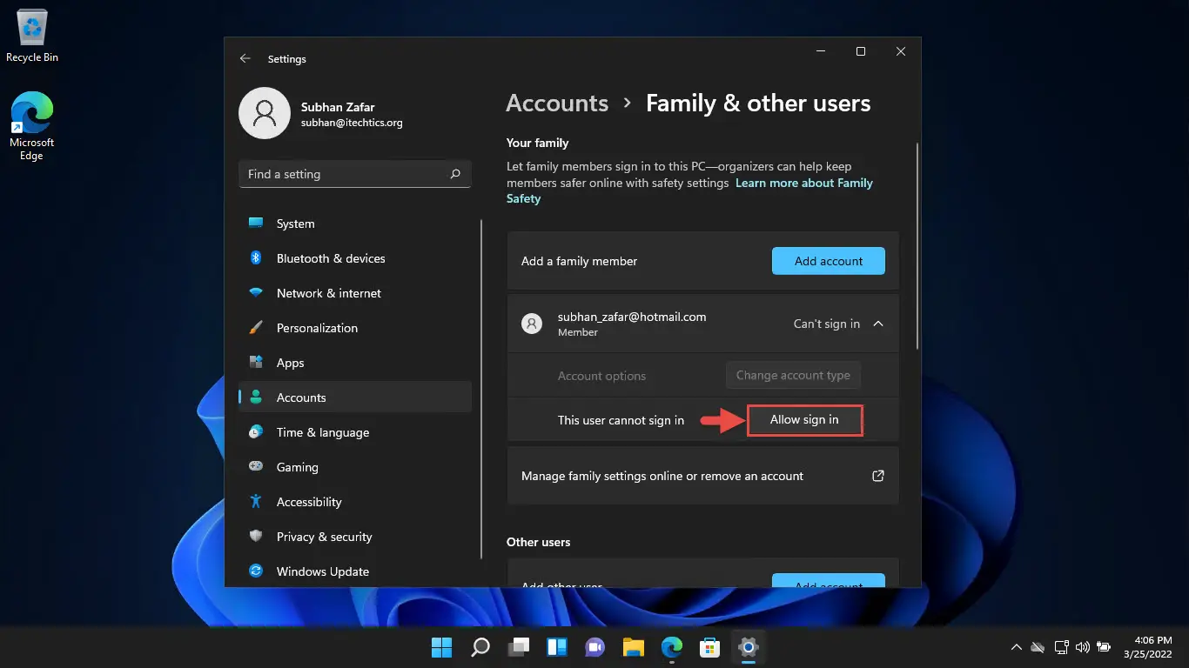
Task: Click the back arrow in Settings title bar
Action: (245, 58)
